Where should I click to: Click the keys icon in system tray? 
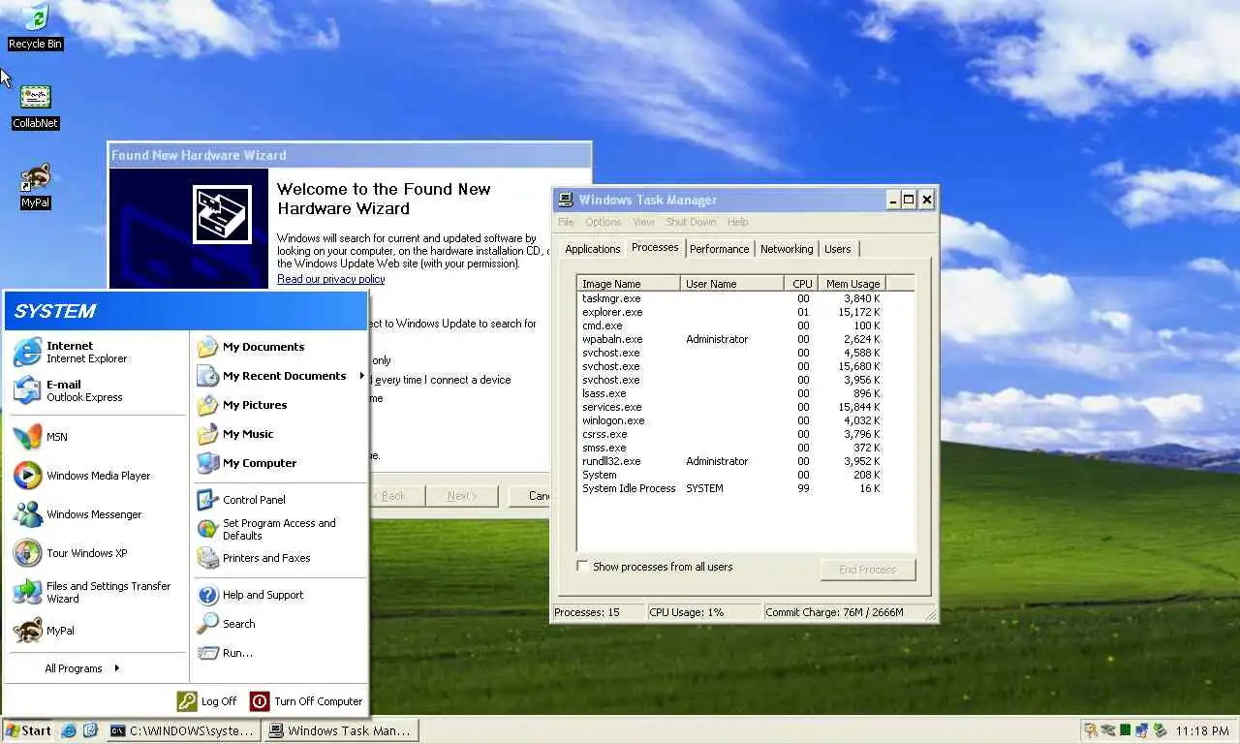(1091, 730)
